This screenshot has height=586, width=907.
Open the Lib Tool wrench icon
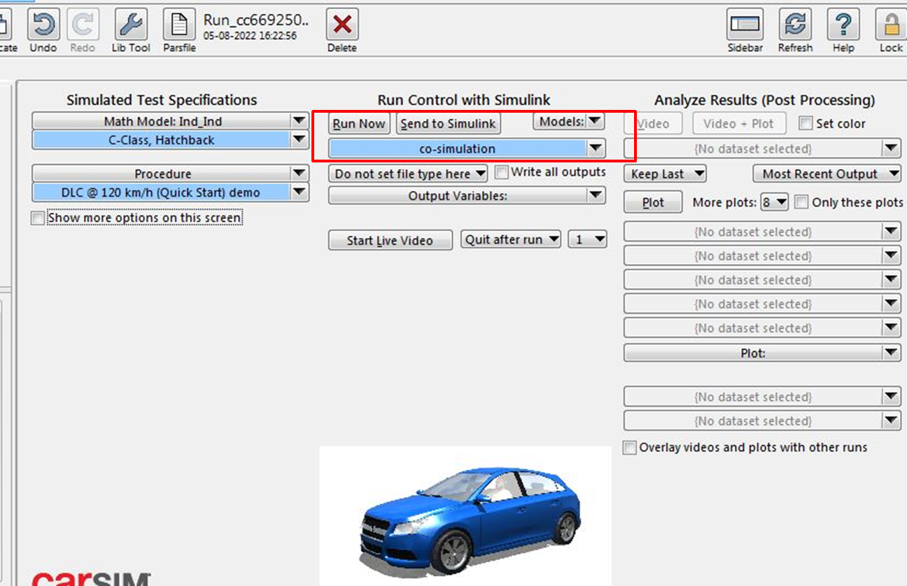point(131,25)
